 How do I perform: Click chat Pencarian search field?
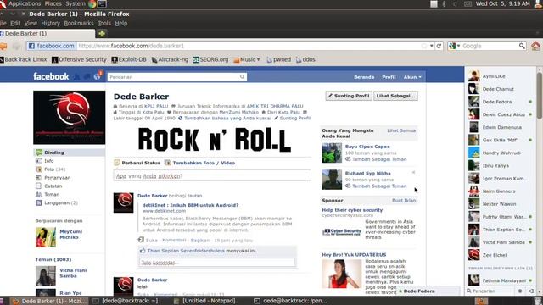490,291
